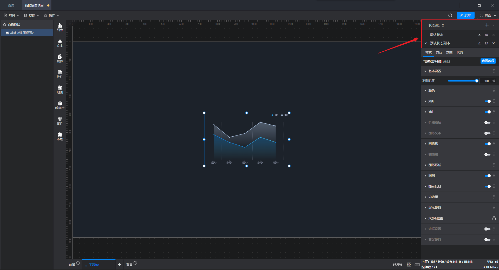Expand the 网格线 section
The height and width of the screenshot is (270, 499).
pyautogui.click(x=425, y=144)
